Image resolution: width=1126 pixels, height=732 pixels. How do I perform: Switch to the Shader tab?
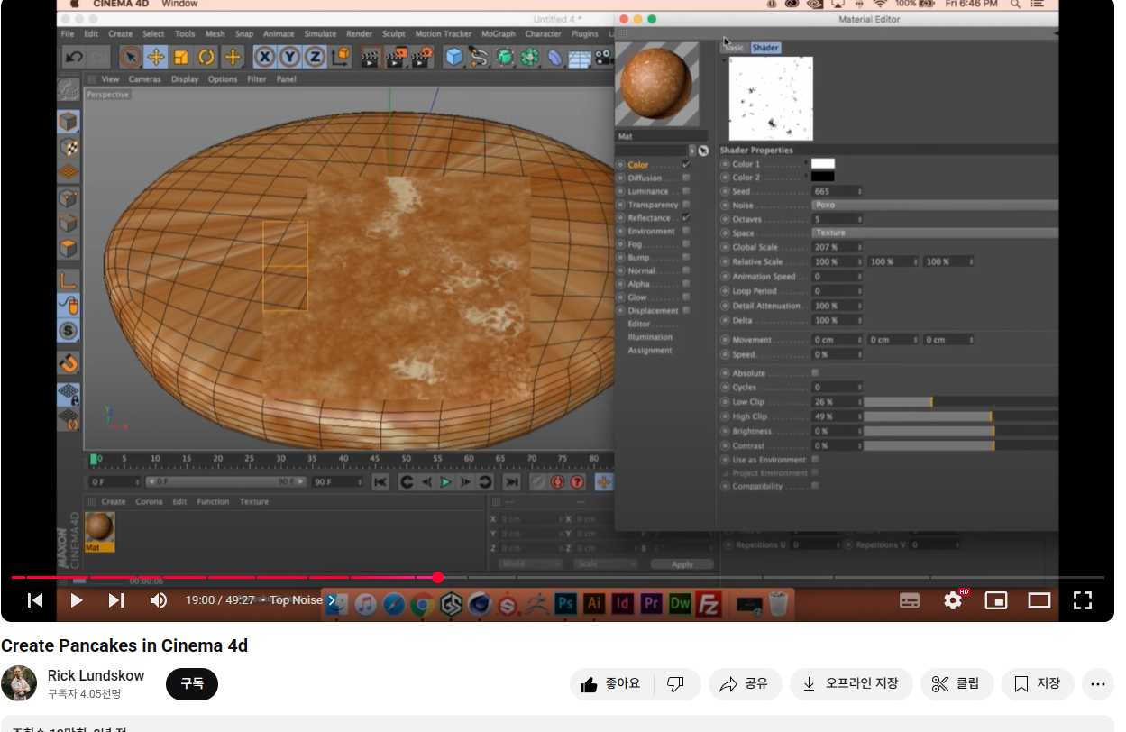point(765,48)
